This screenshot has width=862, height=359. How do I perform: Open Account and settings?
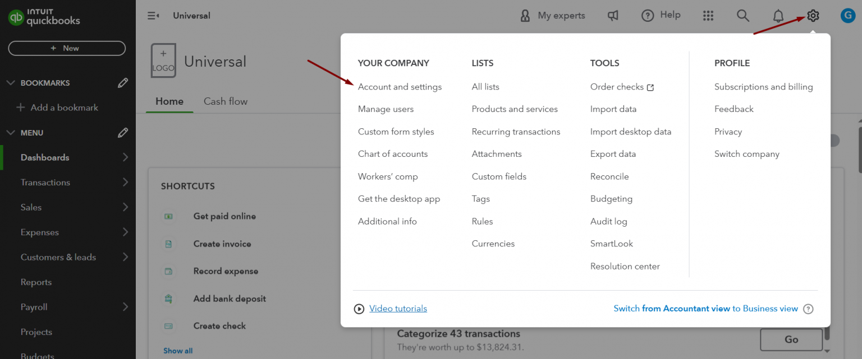click(400, 87)
